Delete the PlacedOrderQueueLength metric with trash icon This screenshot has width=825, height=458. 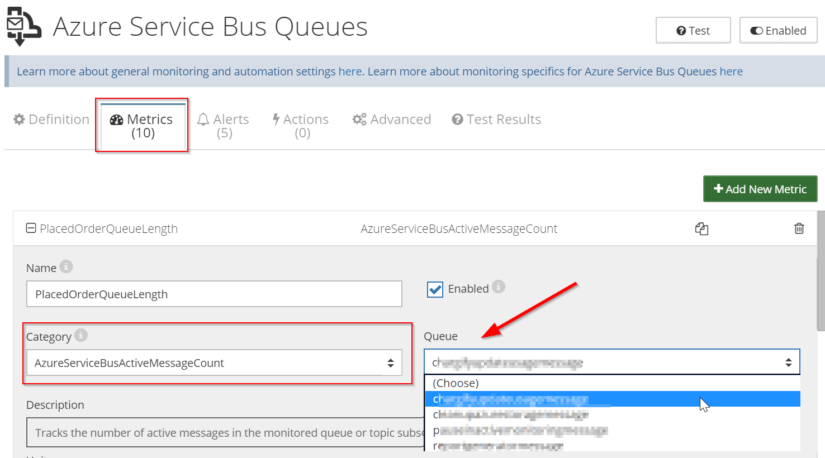[799, 228]
